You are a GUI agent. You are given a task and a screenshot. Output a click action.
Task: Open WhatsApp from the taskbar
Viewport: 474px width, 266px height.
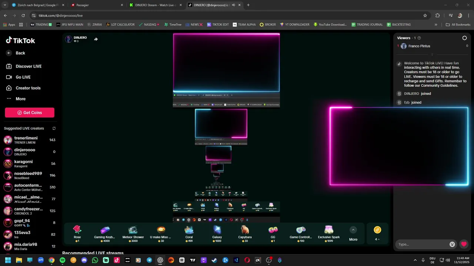pos(95,260)
